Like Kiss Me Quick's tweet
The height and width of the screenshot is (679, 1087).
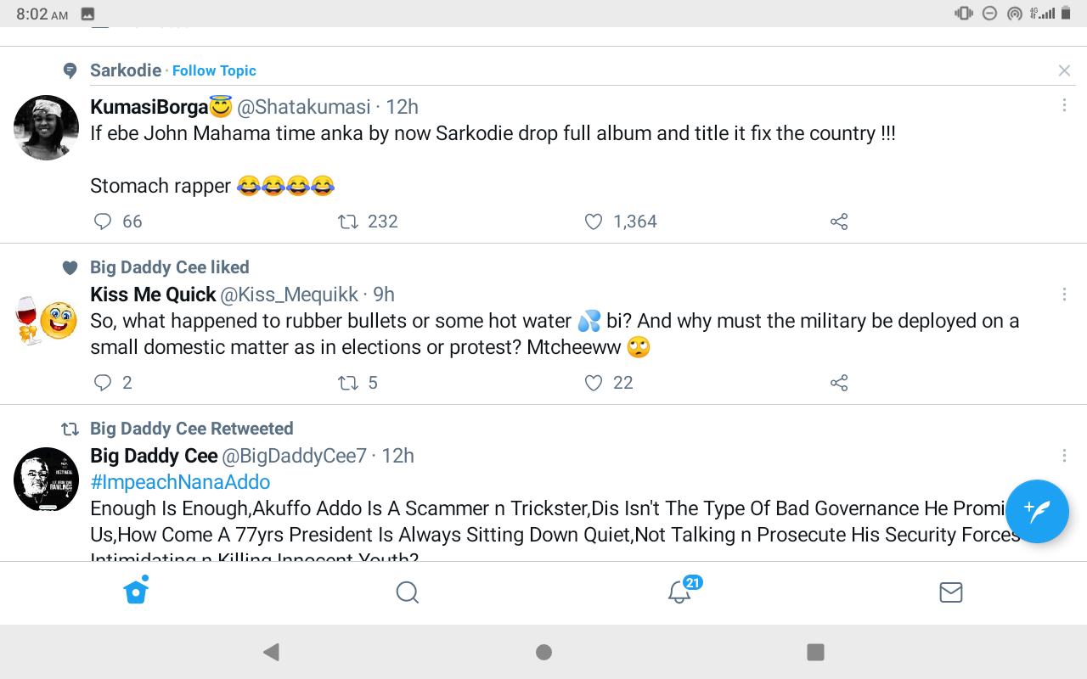coord(594,383)
